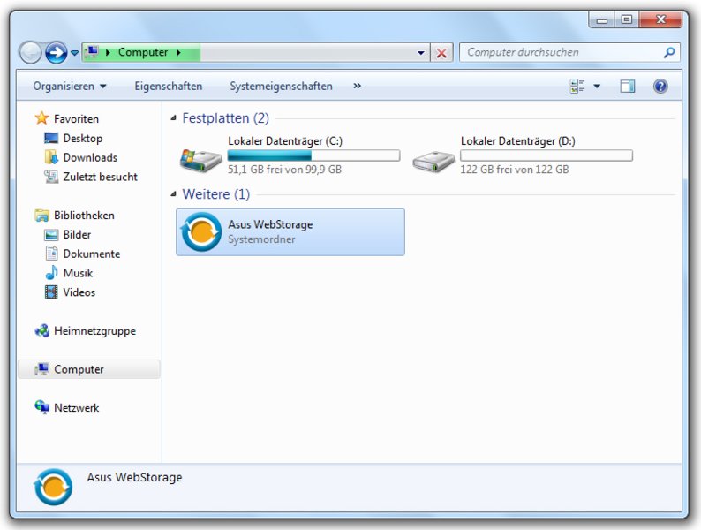Click text 51,1 GB frei von 99,9 GB

tap(284, 170)
